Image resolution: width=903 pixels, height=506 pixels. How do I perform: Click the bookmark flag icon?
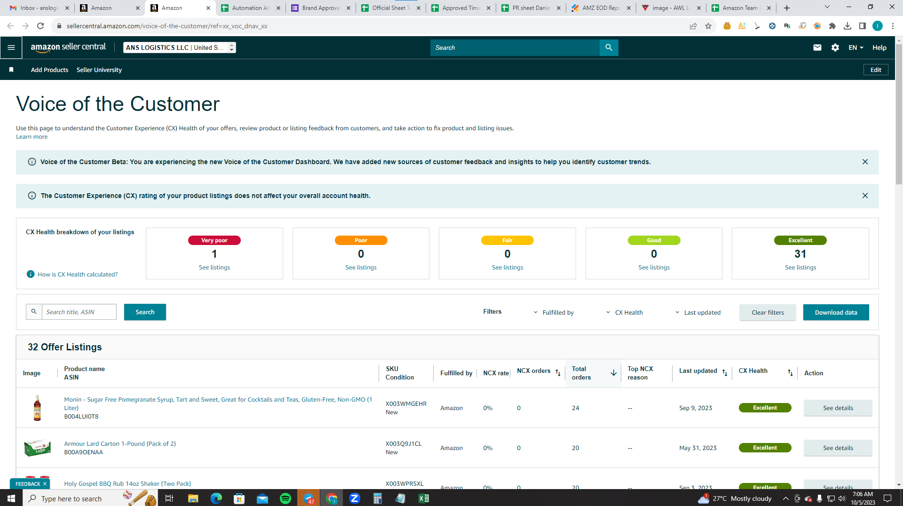[x=11, y=70]
